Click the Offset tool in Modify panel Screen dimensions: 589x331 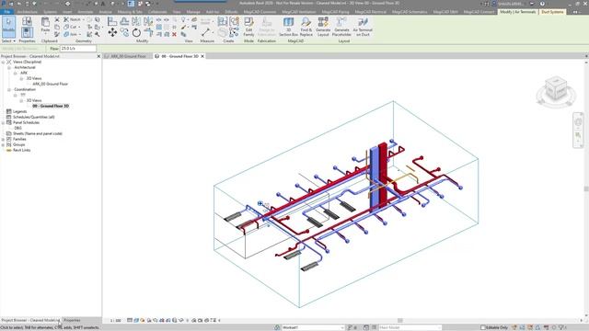(x=124, y=22)
